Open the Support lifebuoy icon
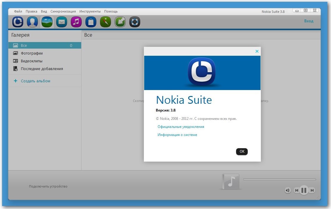This screenshot has height=209, width=331. click(135, 22)
